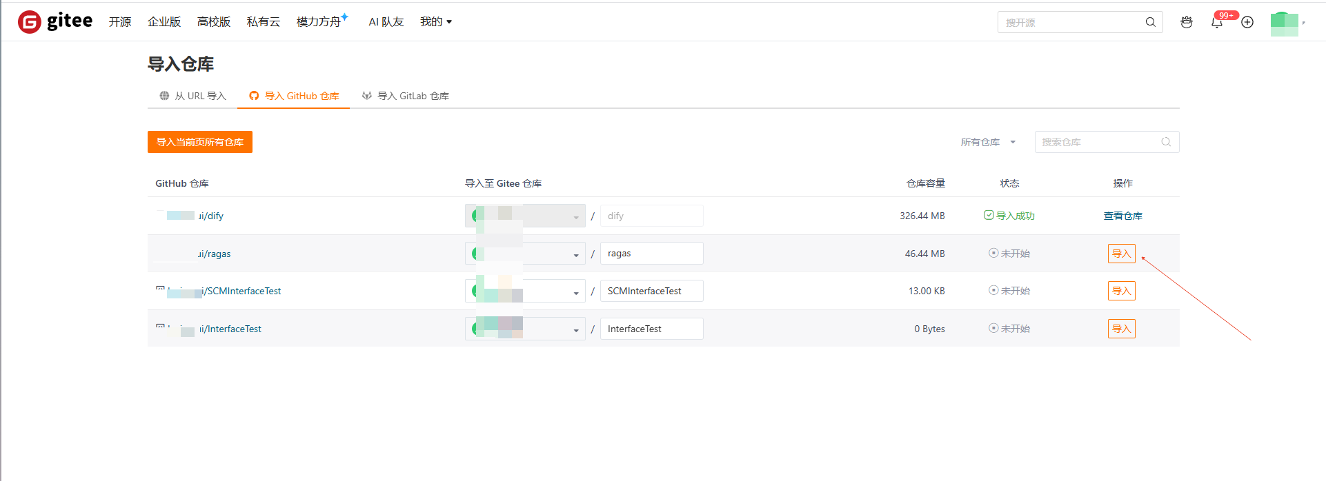This screenshot has width=1326, height=481.
Task: Open namespace dropdown for SCMInterfaceTest row
Action: (x=525, y=291)
